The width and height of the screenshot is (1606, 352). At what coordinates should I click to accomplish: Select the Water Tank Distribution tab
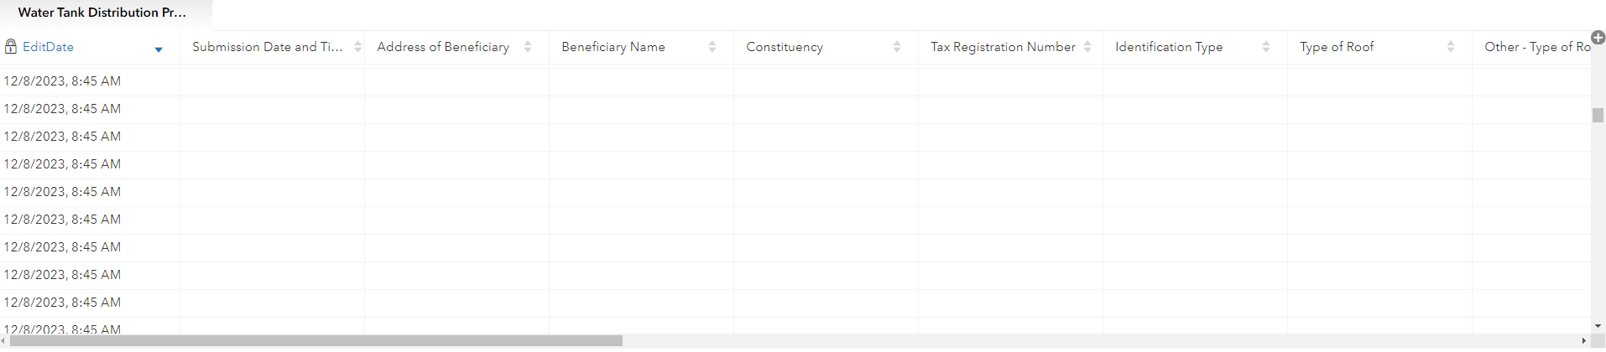pyautogui.click(x=102, y=13)
